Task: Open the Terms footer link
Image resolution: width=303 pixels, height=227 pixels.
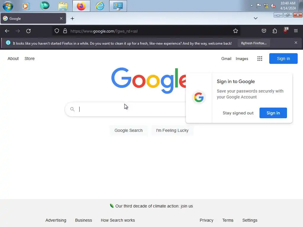Action: click(228, 220)
